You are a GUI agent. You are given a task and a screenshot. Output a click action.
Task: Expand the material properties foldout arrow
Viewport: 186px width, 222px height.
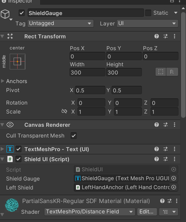pos(2,214)
